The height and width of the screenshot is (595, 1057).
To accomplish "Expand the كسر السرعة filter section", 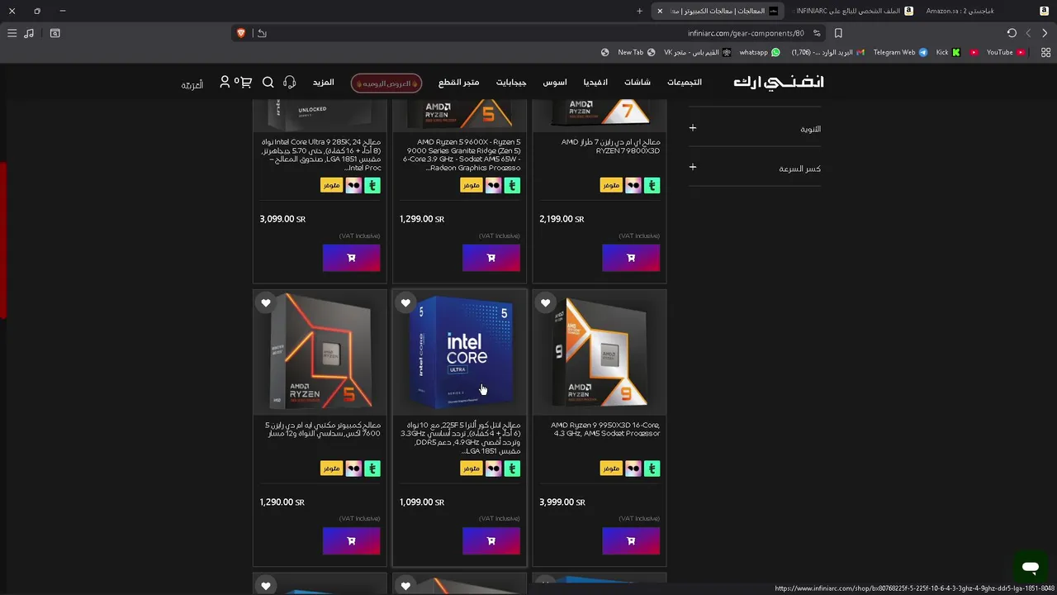I will (x=755, y=168).
